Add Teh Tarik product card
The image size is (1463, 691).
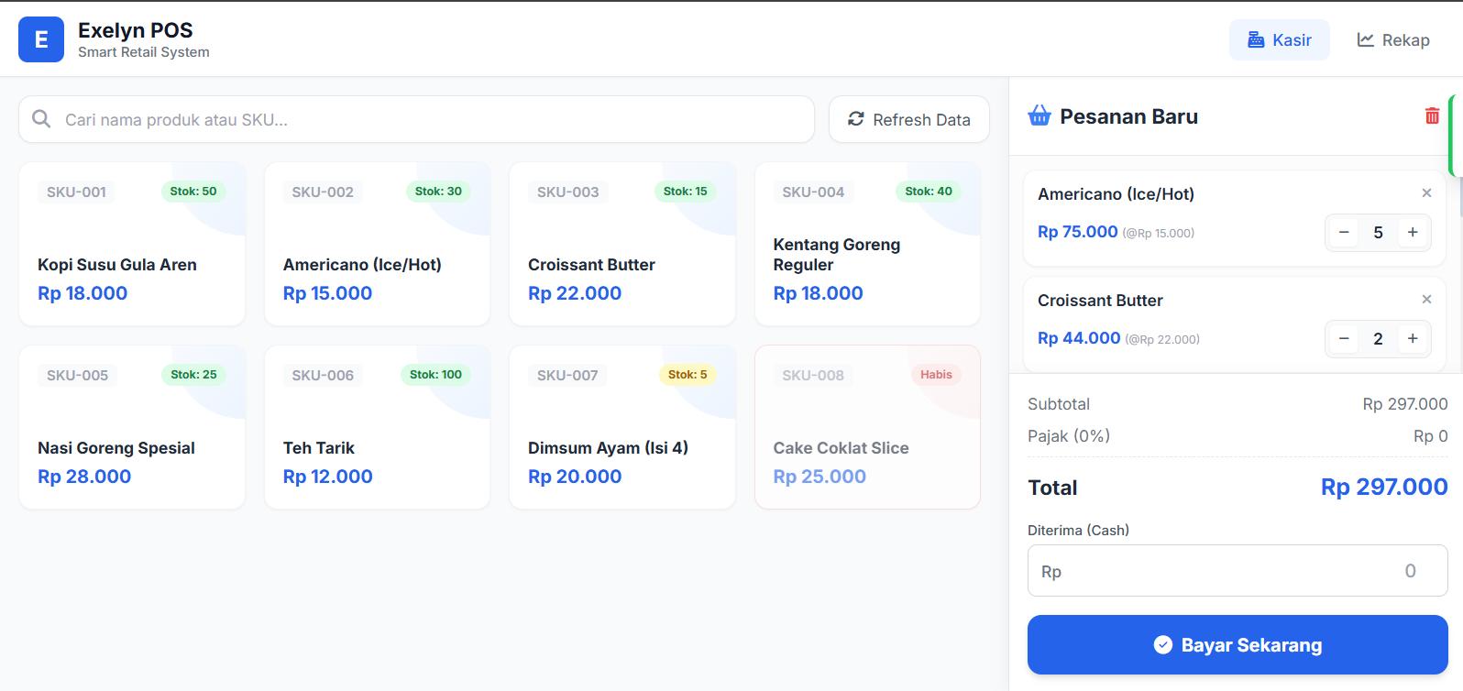point(377,427)
